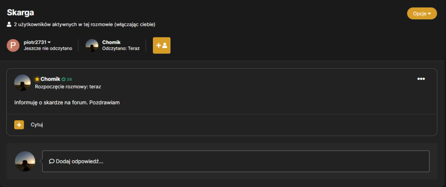446x187 pixels.
Task: Click the Dodaj odpowiedź reply field
Action: pyautogui.click(x=235, y=161)
